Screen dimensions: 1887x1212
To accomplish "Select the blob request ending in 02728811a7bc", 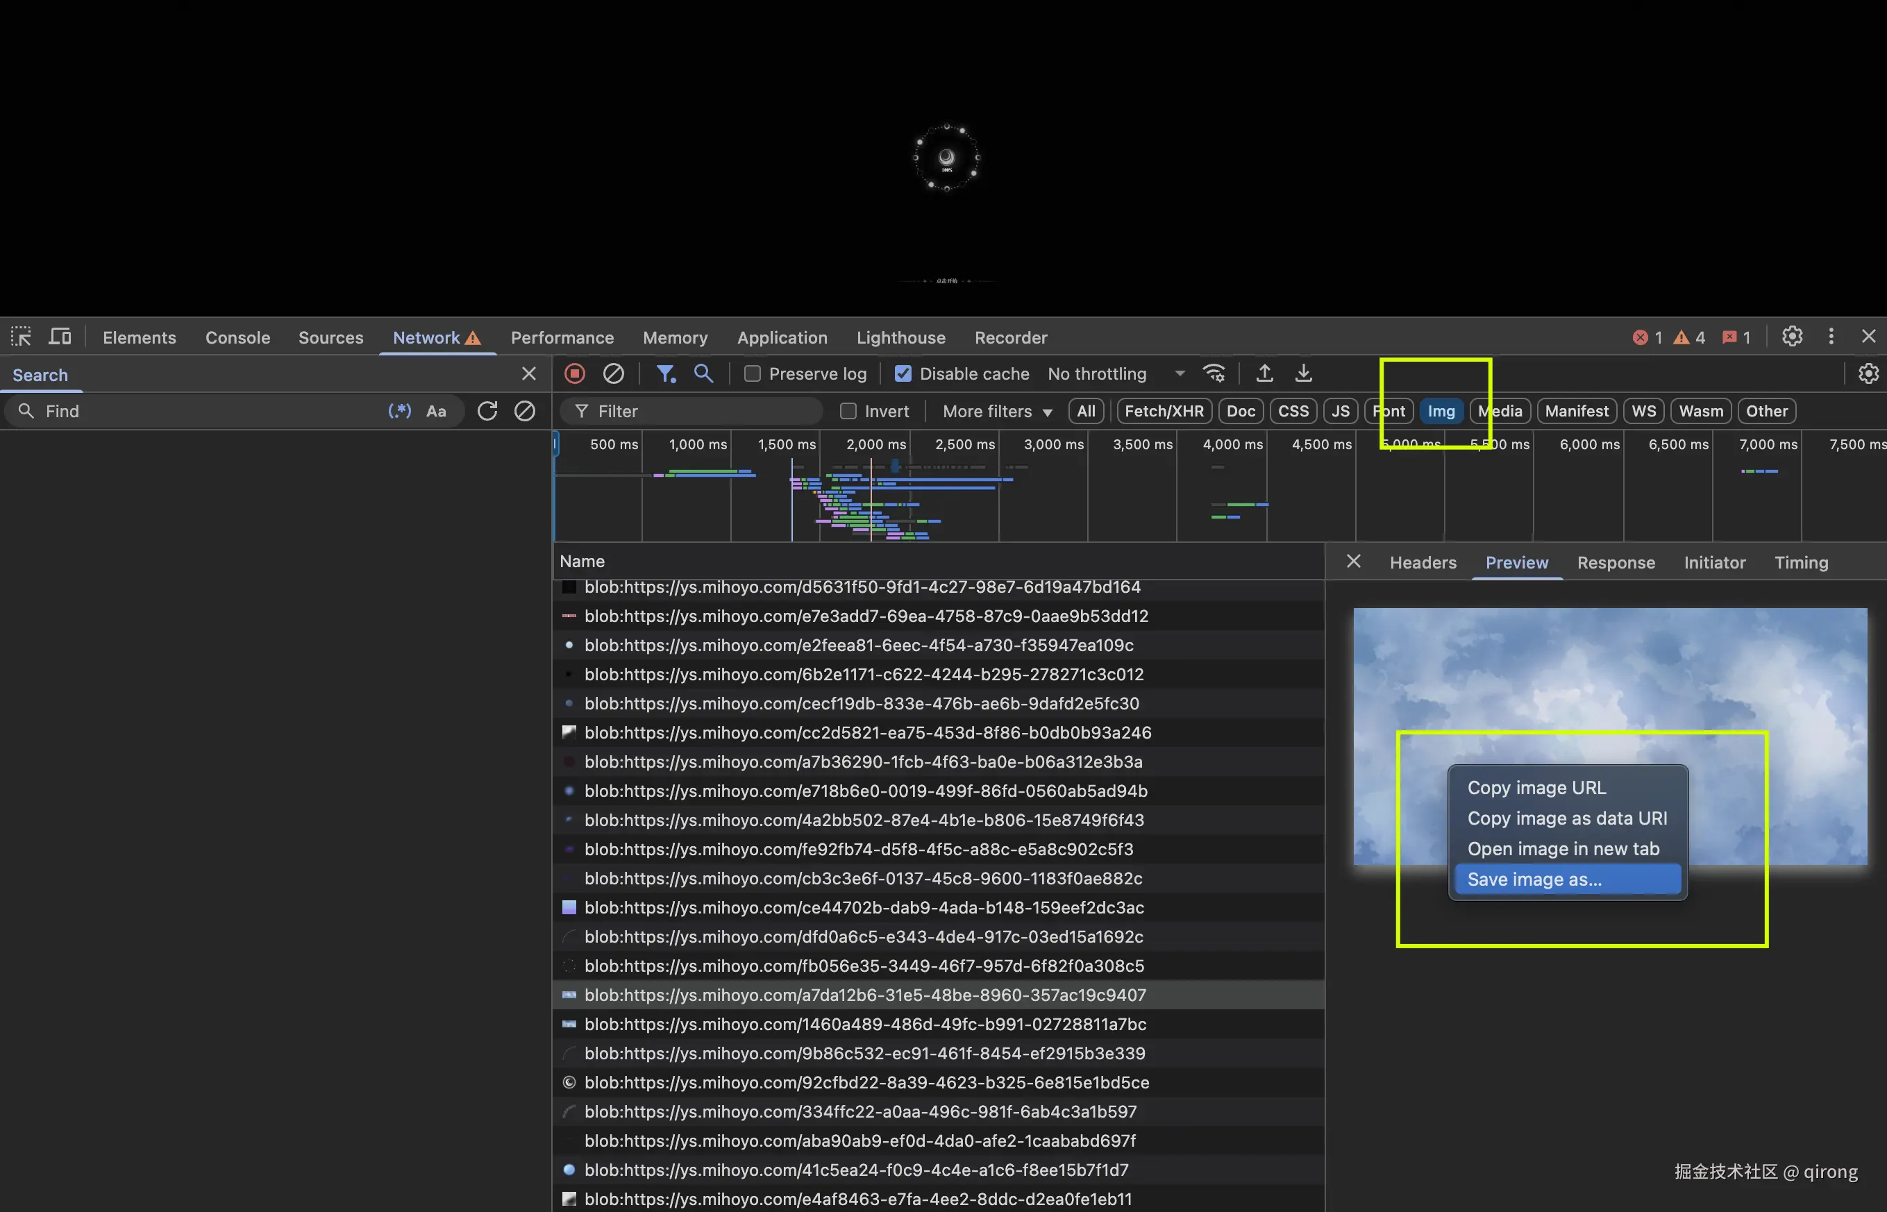I will [864, 1024].
